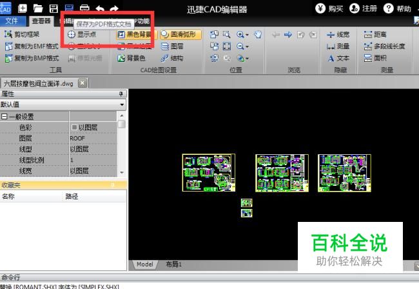Screen dimensions: 419x289
Task: Click 多段线长度 polyline length tool
Action: point(385,46)
